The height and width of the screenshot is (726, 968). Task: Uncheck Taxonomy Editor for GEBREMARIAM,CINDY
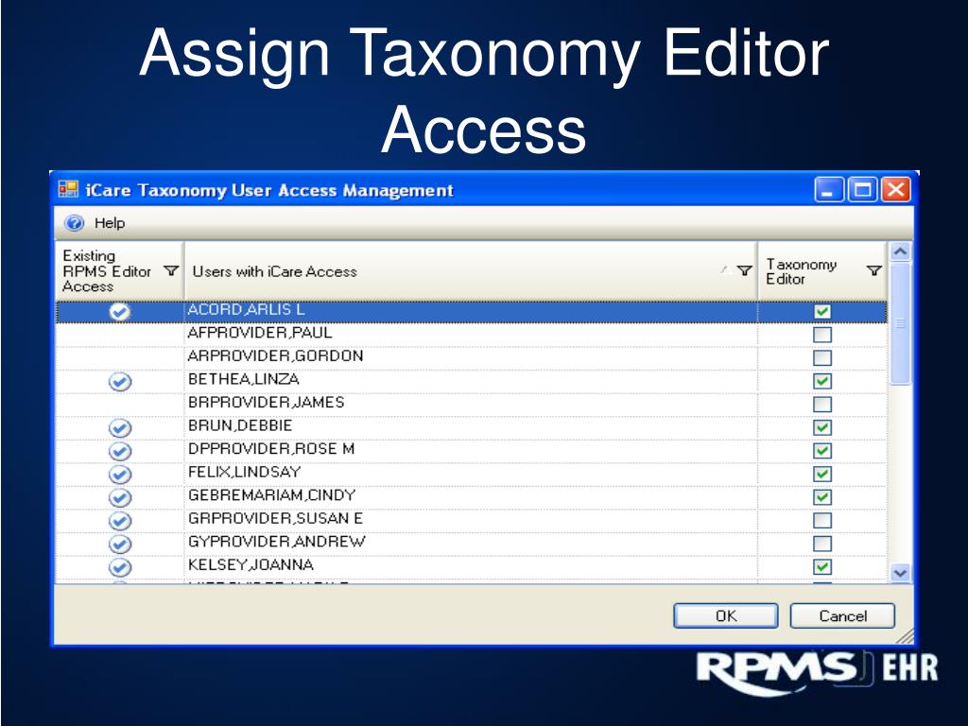click(x=821, y=497)
